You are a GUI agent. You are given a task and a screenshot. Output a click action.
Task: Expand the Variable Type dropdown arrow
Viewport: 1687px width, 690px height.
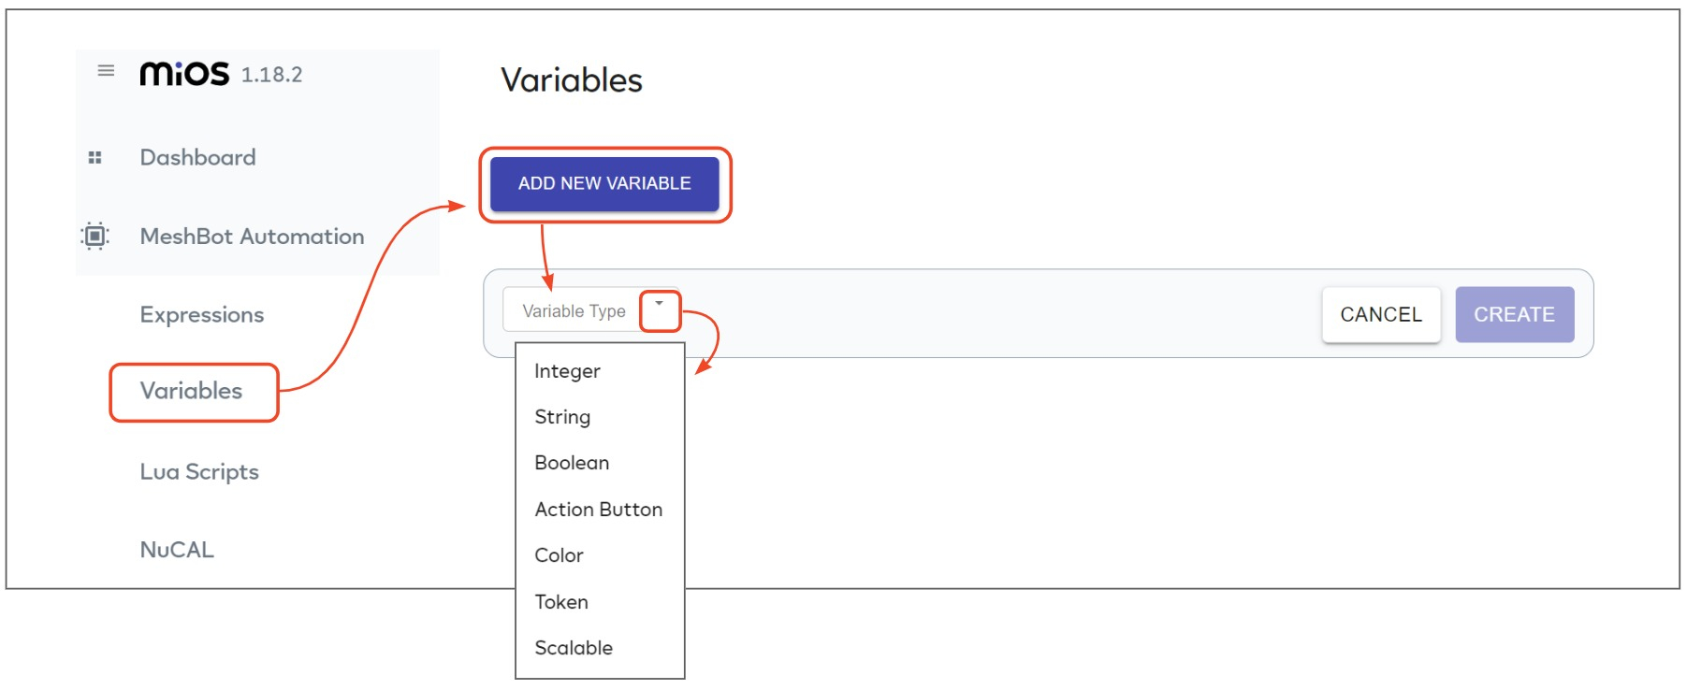pyautogui.click(x=660, y=304)
